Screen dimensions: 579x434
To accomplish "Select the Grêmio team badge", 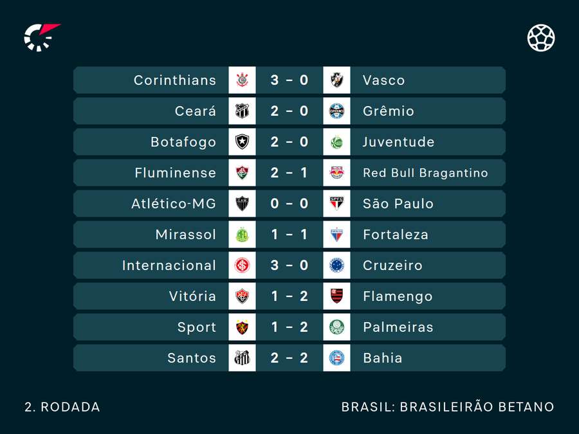I will pos(336,111).
